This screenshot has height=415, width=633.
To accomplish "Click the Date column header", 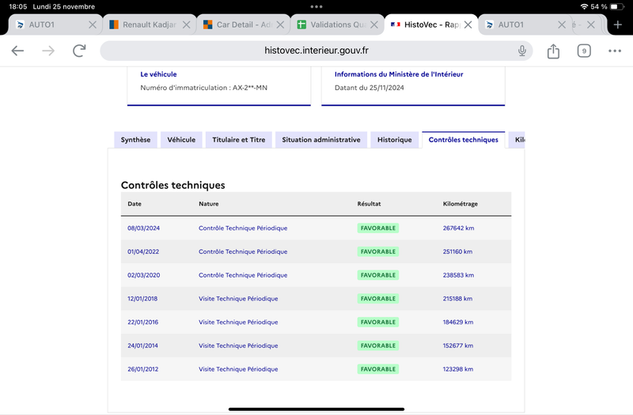I will [135, 204].
